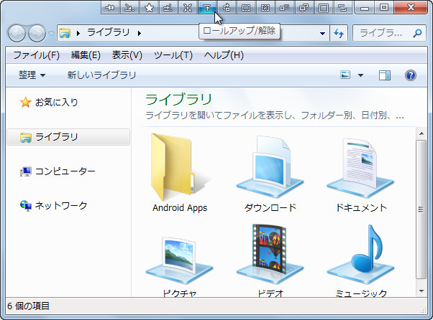Viewport: 433px width, 320px height.
Task: Select ネットワーク in navigation pane
Action: pos(53,205)
